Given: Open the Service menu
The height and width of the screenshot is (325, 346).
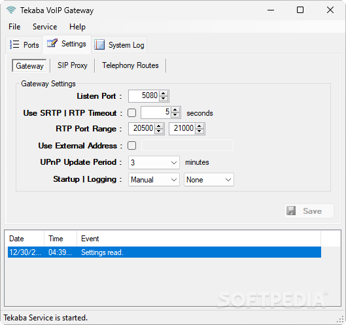Looking at the screenshot, I should pos(44,27).
